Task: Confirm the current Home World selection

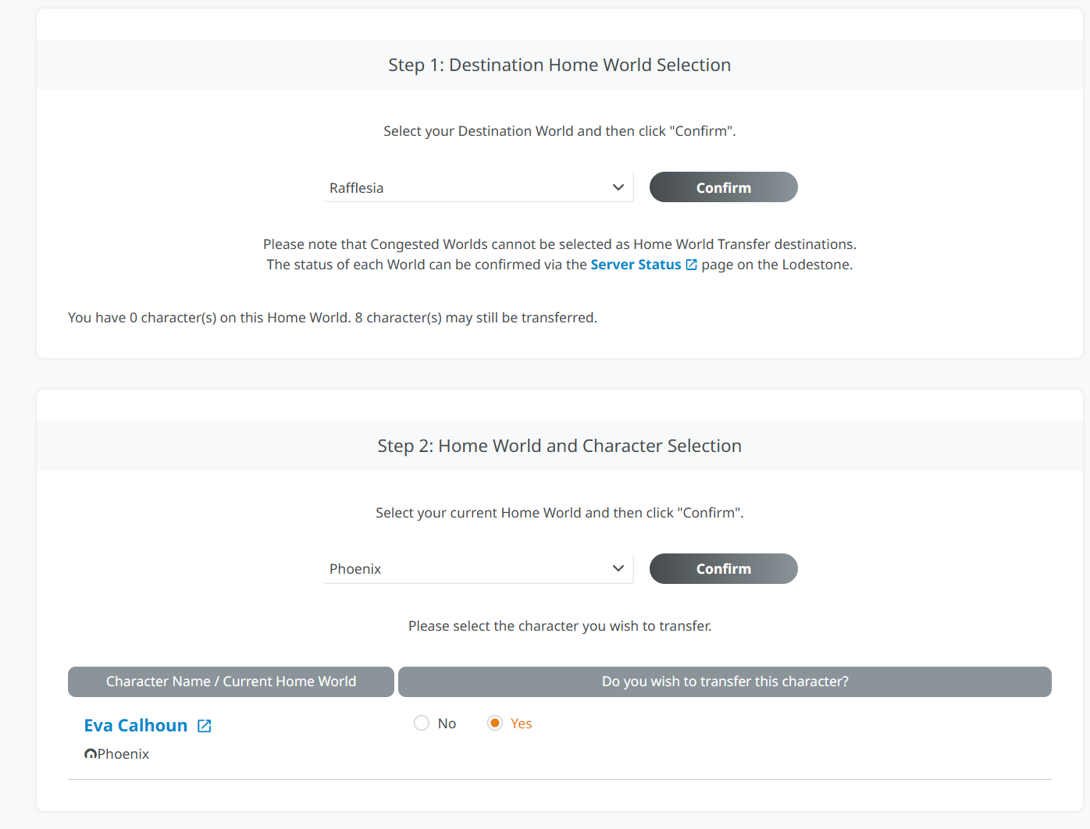Action: click(723, 568)
